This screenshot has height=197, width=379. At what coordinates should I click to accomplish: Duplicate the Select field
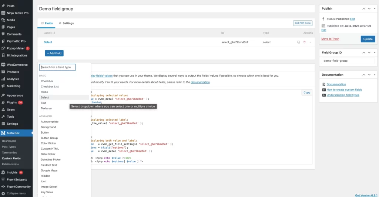click(299, 42)
